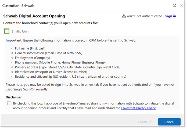Image resolution: width=187 pixels, height=129 pixels.
Task: Click the Employment (Company) bullet item
Action: click(33, 58)
